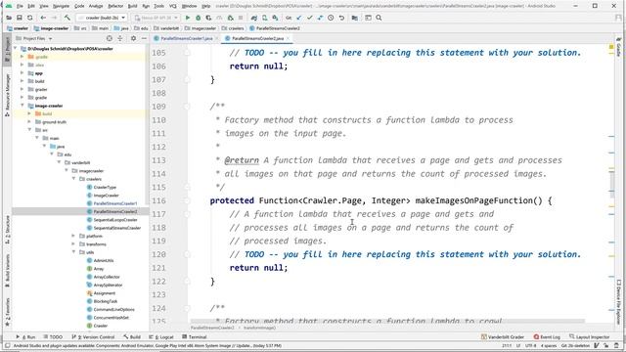This screenshot has height=352, width=626.
Task: Collapse the crawlers package
Action: [x=74, y=179]
